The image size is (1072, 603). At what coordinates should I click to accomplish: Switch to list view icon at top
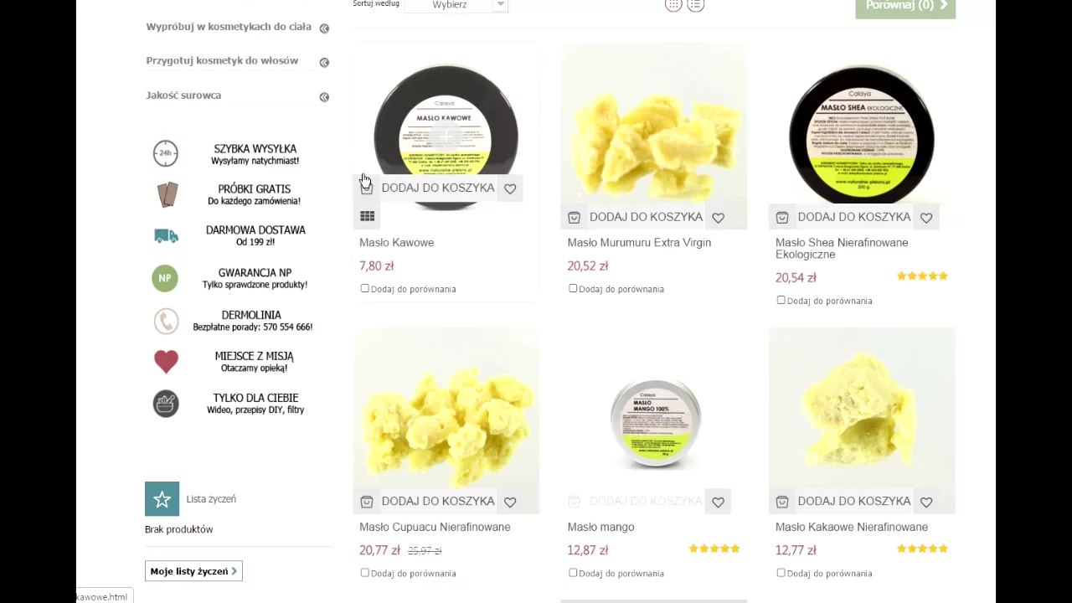696,5
